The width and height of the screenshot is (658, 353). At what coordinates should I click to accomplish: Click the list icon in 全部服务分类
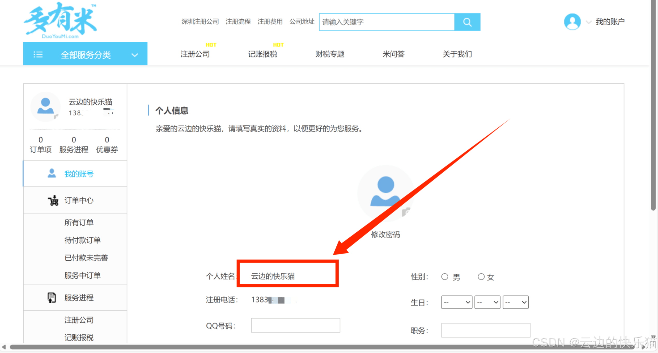pos(38,54)
